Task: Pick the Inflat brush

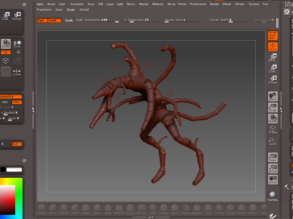Action: click(75, 209)
